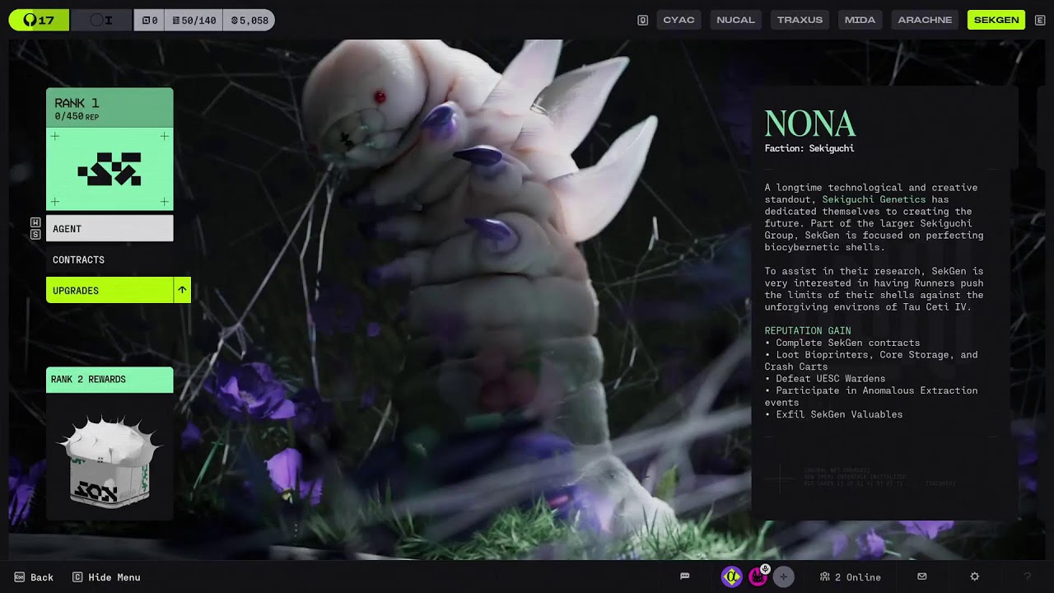1054x593 pixels.
Task: Click the Sekiguchi Genetics highlighted link
Action: [874, 199]
